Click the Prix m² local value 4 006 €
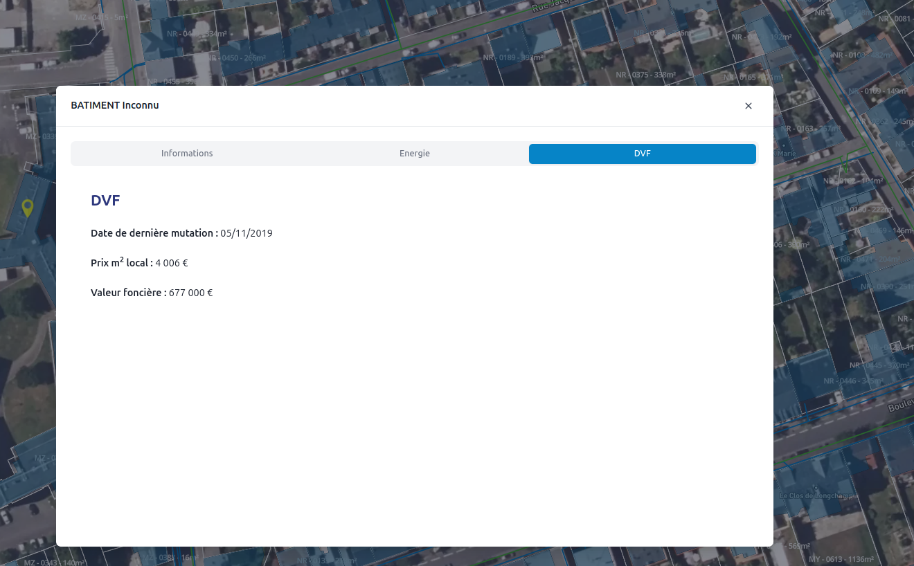 pos(172,263)
